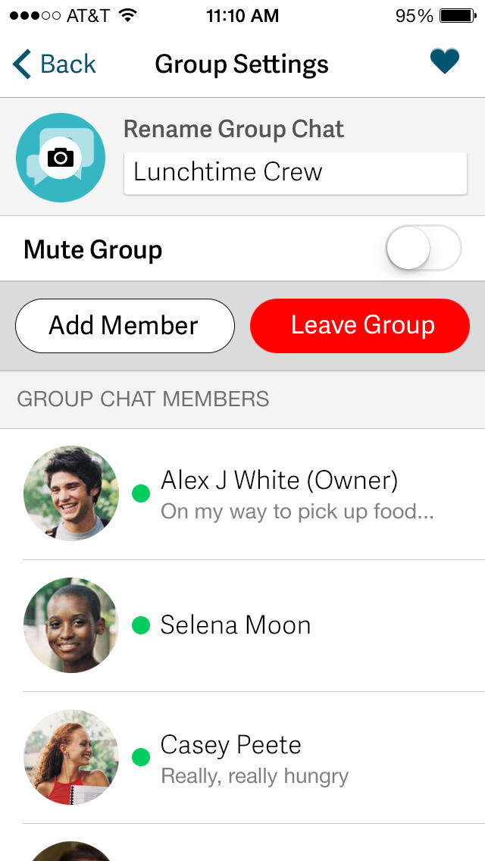Tap the heart icon in header

coord(445,62)
